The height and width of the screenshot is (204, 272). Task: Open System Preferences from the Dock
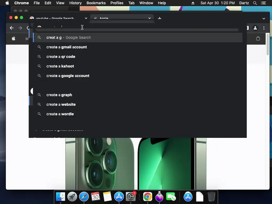pos(131,197)
